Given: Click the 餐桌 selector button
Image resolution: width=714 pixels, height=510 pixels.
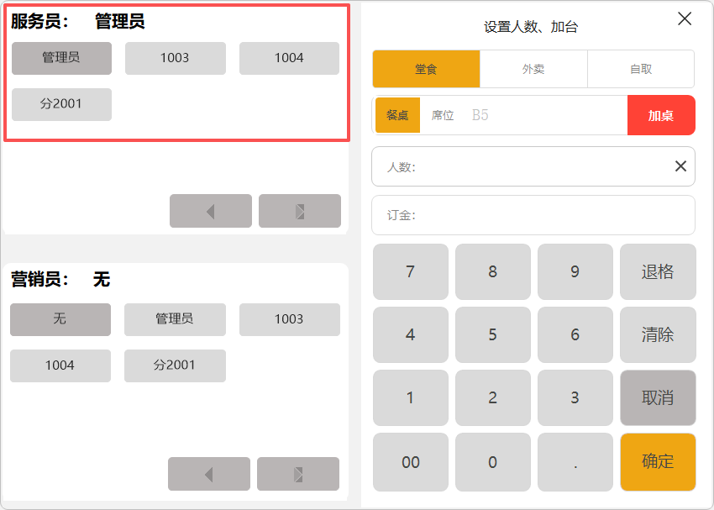Looking at the screenshot, I should (x=397, y=115).
